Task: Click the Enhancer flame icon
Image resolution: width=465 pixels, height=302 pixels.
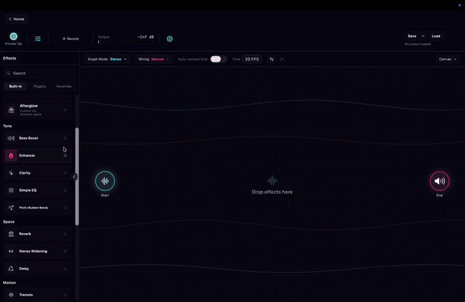Action: pyautogui.click(x=11, y=156)
